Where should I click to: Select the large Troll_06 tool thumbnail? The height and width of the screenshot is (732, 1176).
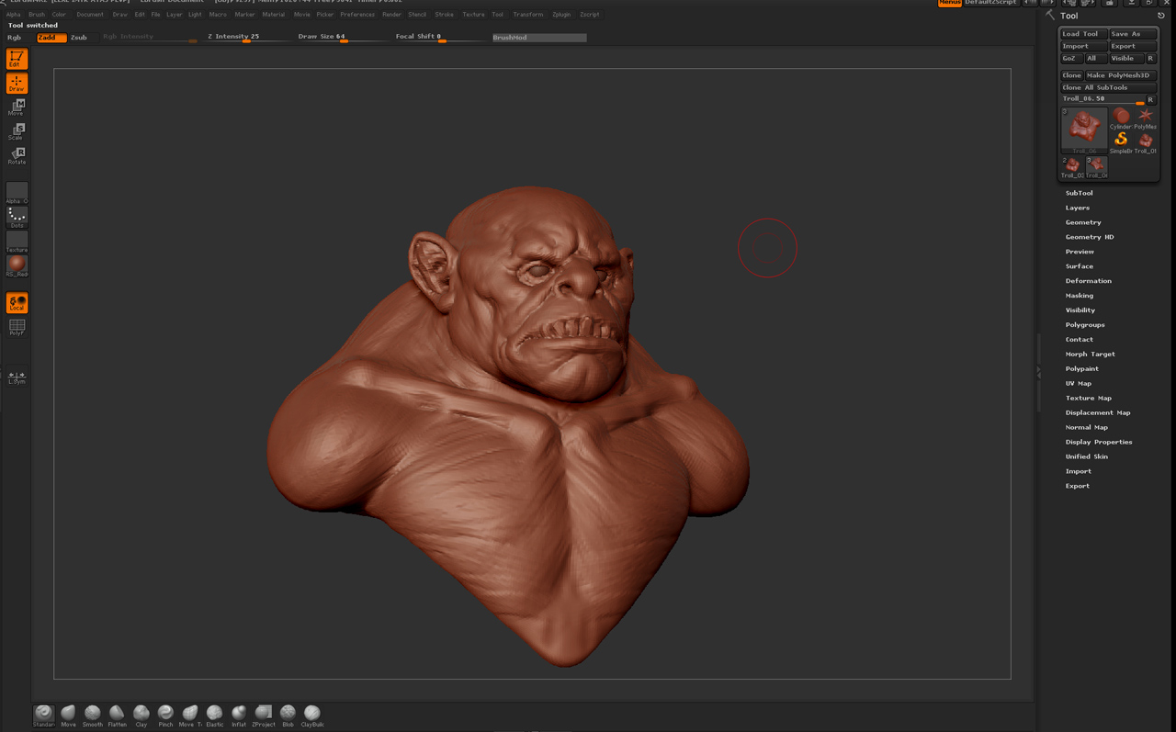[x=1084, y=130]
